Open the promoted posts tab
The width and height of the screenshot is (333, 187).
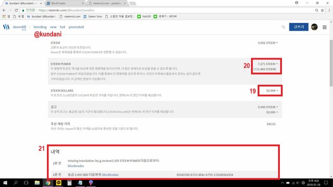[x=76, y=27]
